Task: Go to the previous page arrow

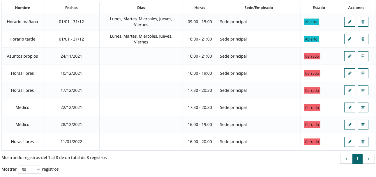Action: point(346,159)
